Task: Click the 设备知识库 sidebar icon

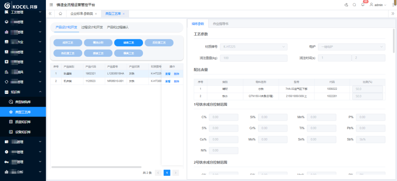Action: 11,132
